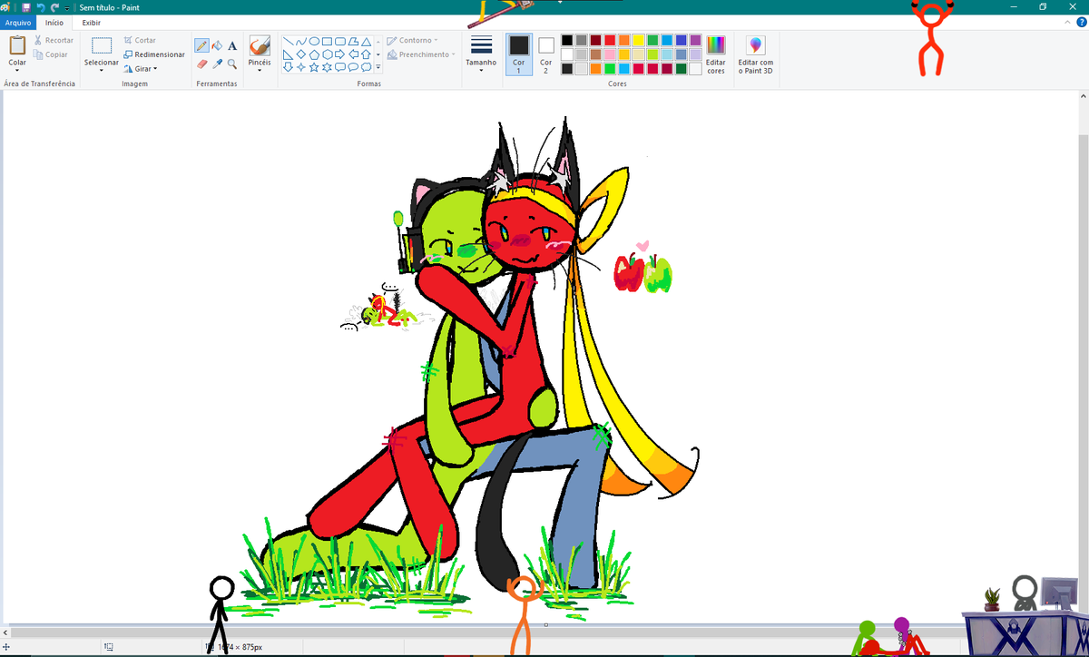This screenshot has width=1089, height=657.
Task: Click the Pincéis brush icon
Action: click(260, 45)
